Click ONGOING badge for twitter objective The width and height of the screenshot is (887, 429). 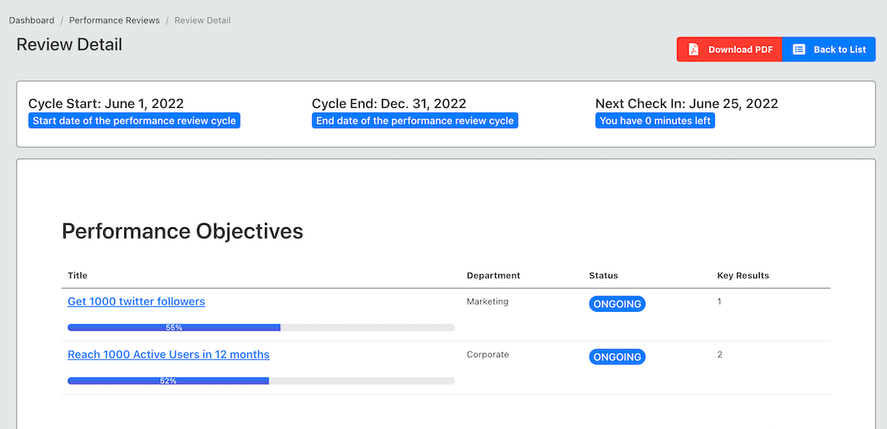617,304
